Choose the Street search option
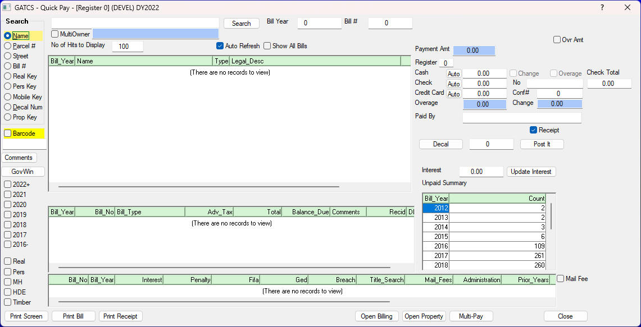Image resolution: width=641 pixels, height=327 pixels. [x=8, y=56]
